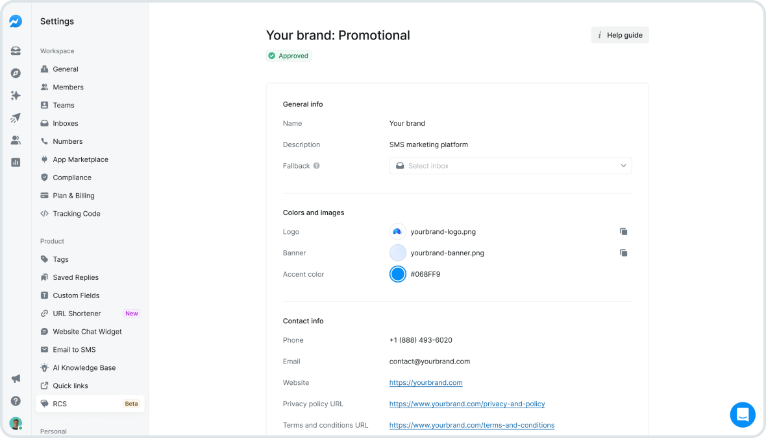The width and height of the screenshot is (766, 438).
Task: Open the Fallback inbox selector dropdown
Action: 510,165
